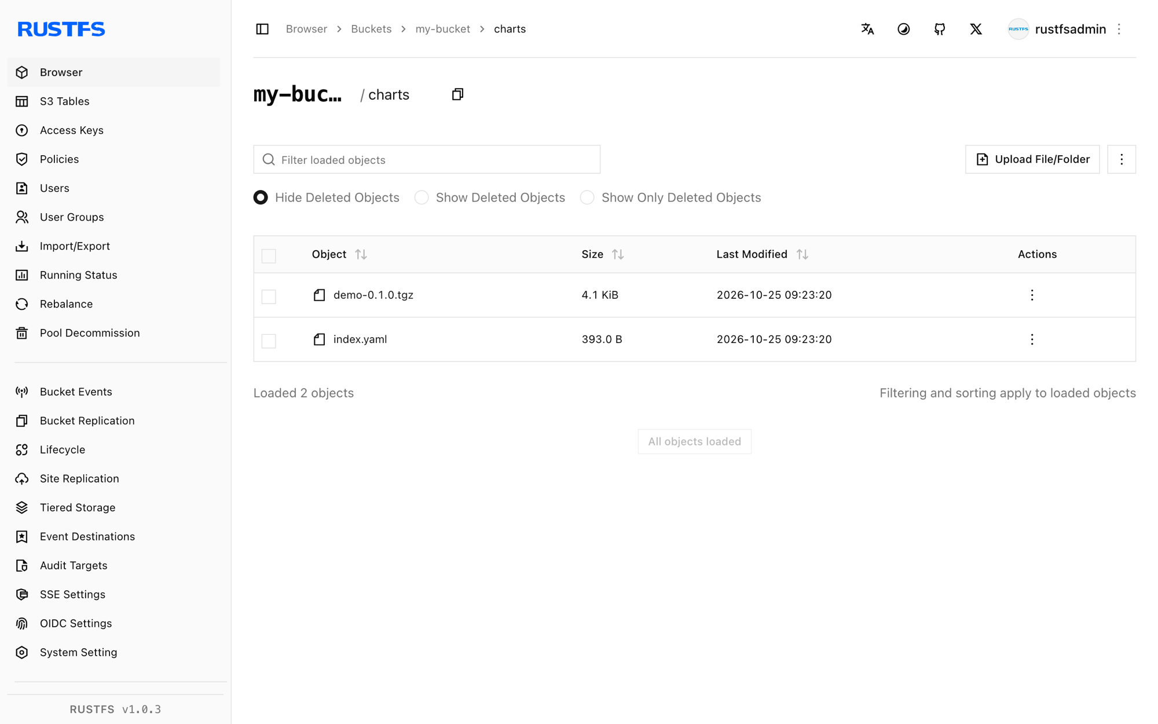The width and height of the screenshot is (1158, 724).
Task: Click the rustfsadmin avatar icon
Action: pos(1018,29)
